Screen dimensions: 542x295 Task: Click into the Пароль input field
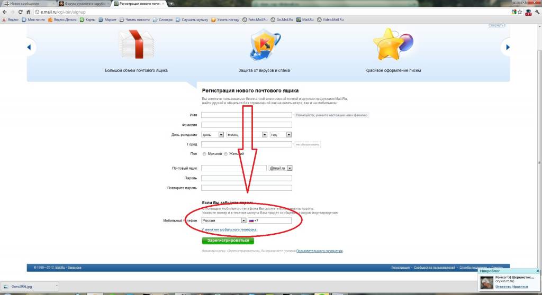coord(247,178)
